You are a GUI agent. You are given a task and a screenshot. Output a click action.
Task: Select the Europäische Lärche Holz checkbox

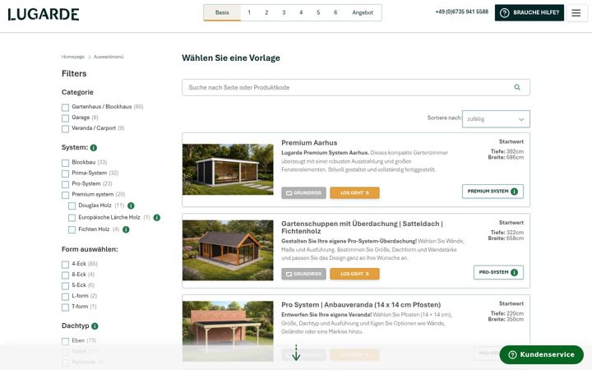72,218
